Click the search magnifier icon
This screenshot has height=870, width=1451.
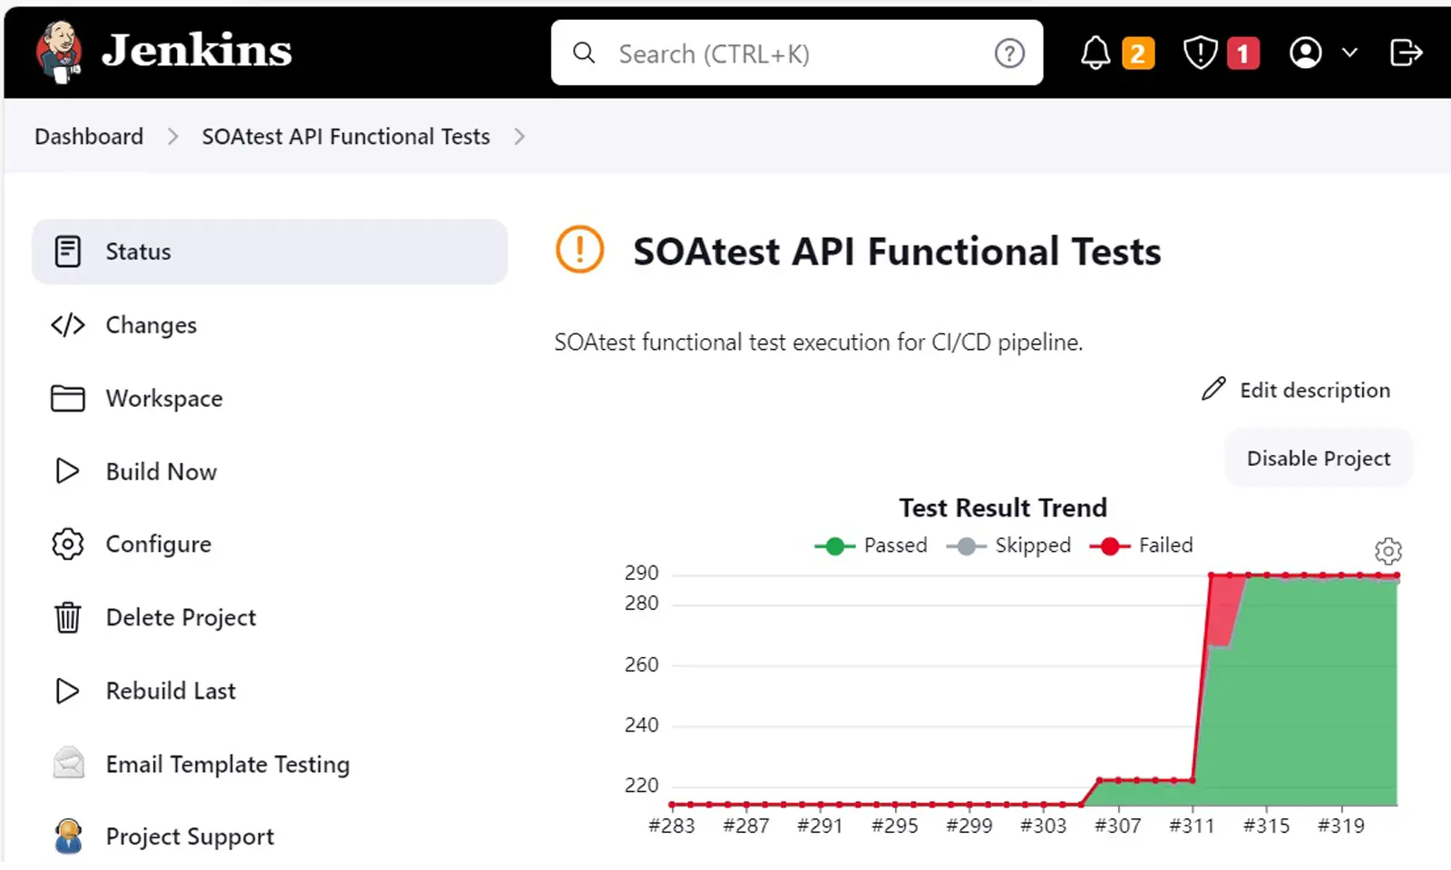click(x=584, y=53)
